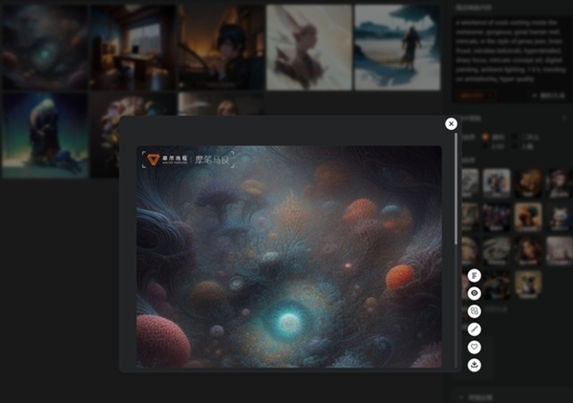Screen dimensions: 573x403
Task: Click the orange triangle logo on preview image
Action: [153, 159]
